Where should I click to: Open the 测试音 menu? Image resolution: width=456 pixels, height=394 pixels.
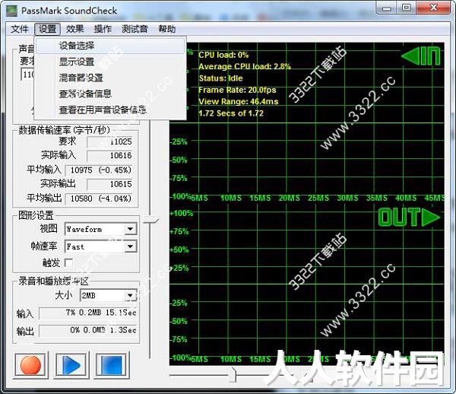135,29
